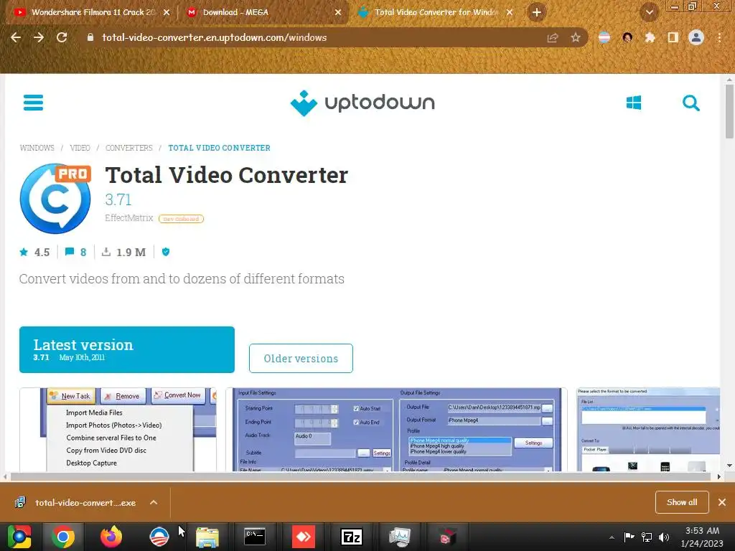This screenshot has width=735, height=551.
Task: Close the Download - MEGA tab
Action: click(338, 12)
